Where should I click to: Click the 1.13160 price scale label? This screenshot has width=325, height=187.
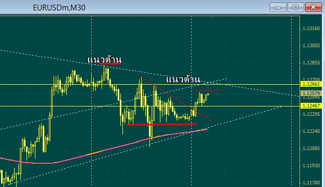coord(311,29)
